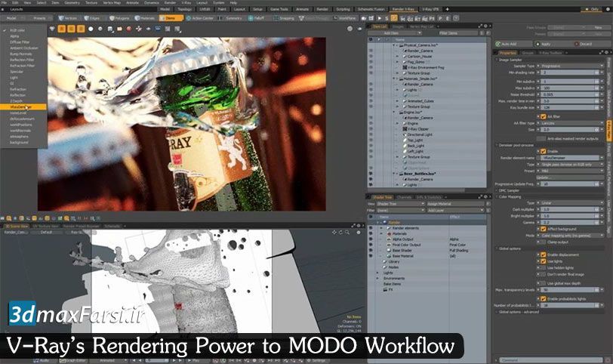Click the white sphere icon in render toolbar
Image resolution: width=613 pixels, height=364 pixels.
(x=91, y=29)
